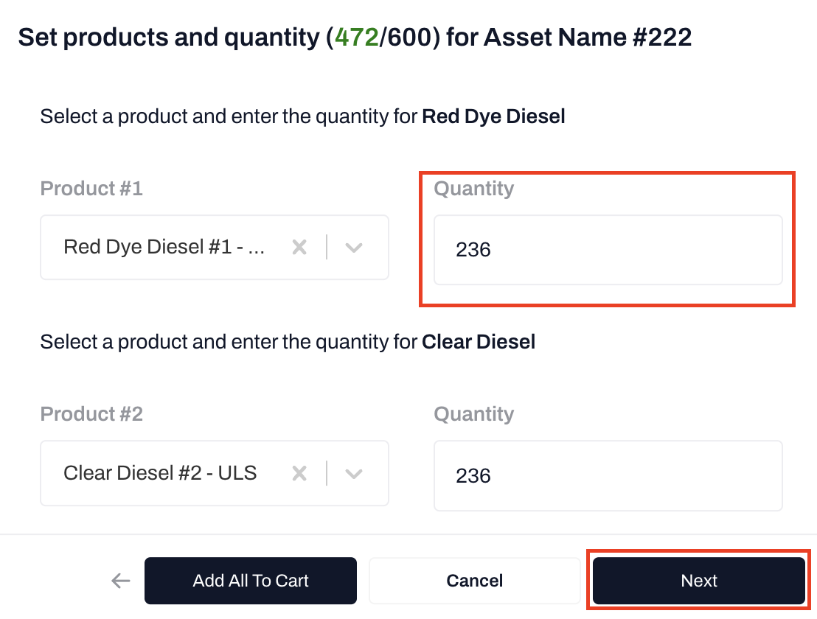Click bold Red Dye Diesel instruction text

coord(493,116)
